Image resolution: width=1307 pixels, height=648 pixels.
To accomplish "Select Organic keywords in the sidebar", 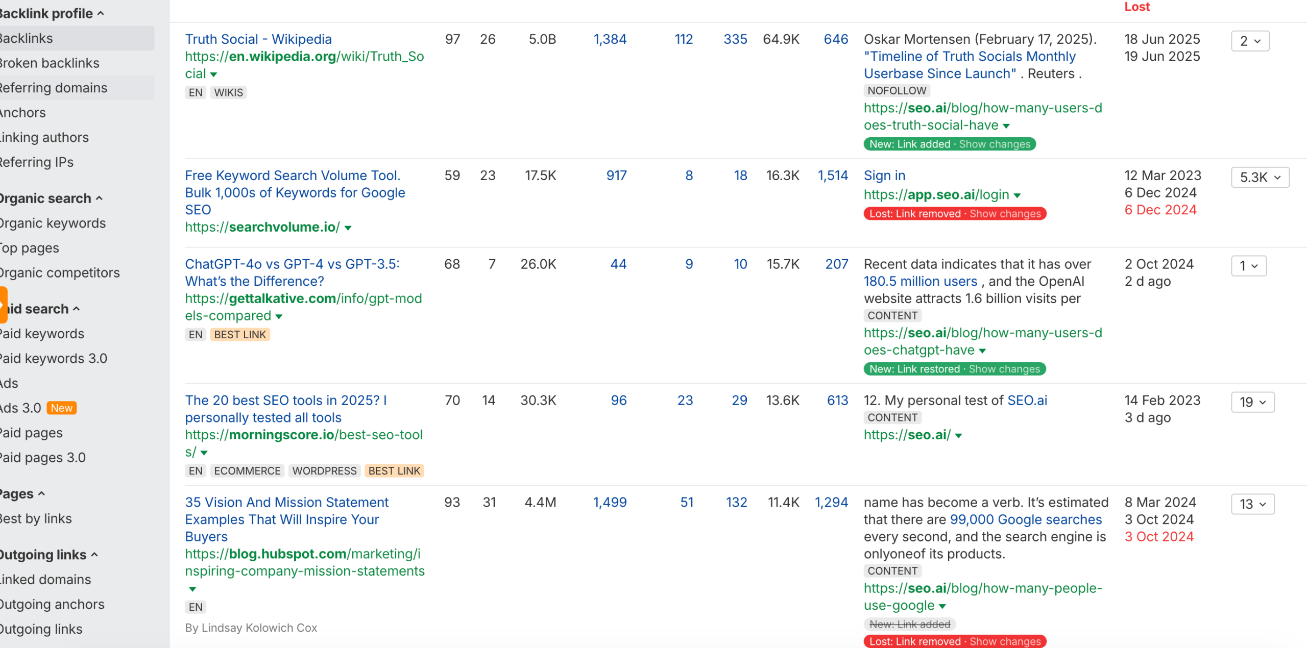I will point(52,223).
